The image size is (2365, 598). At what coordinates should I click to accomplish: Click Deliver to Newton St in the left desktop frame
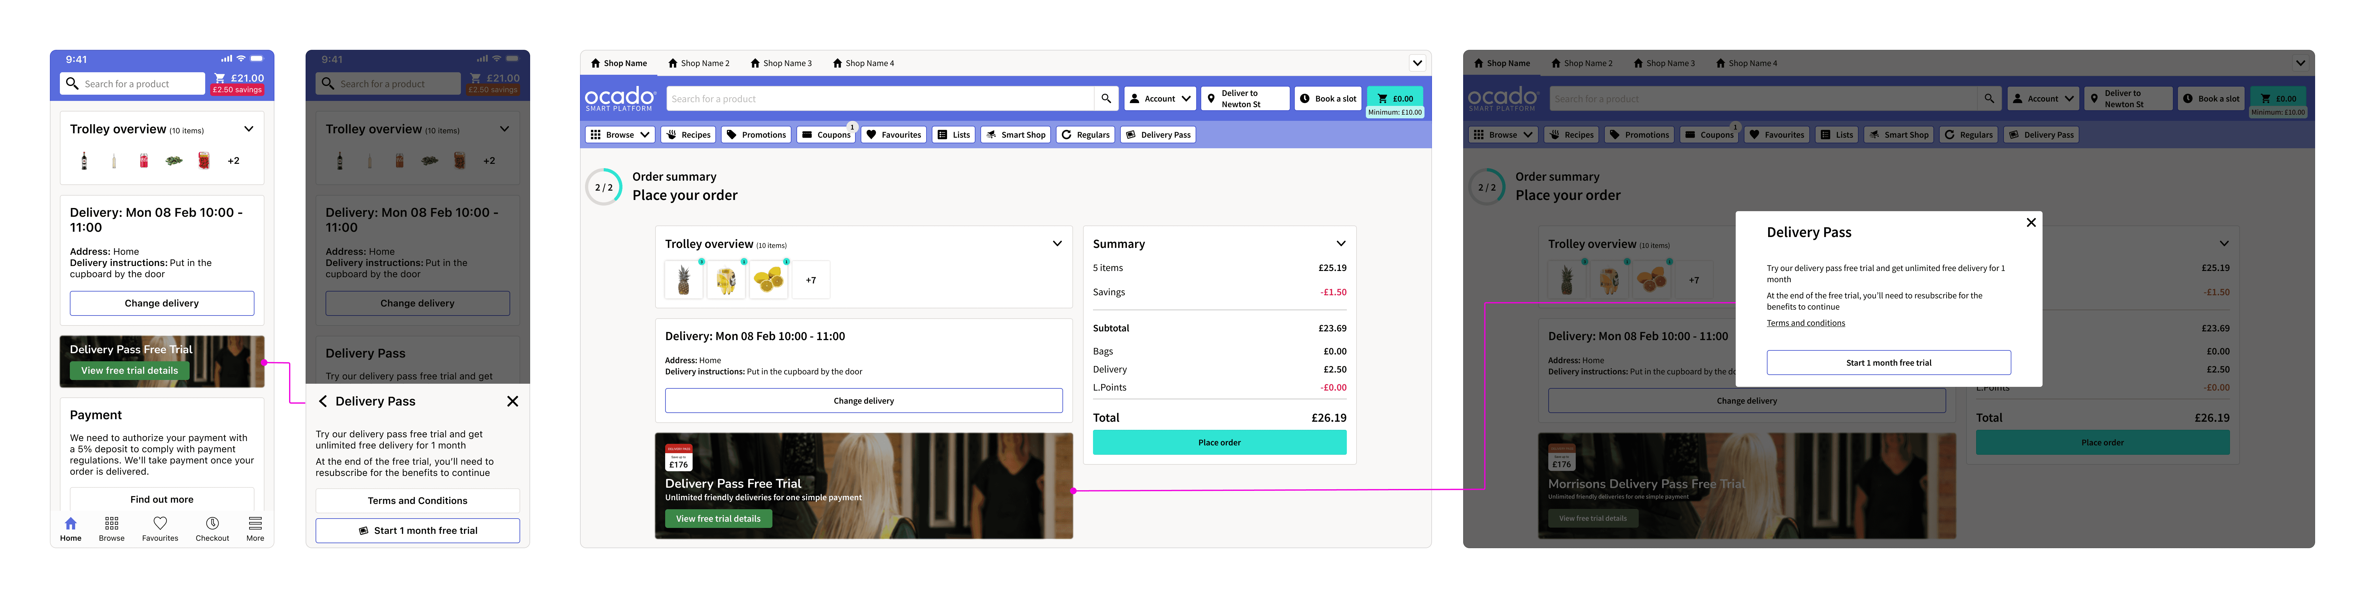[1245, 99]
